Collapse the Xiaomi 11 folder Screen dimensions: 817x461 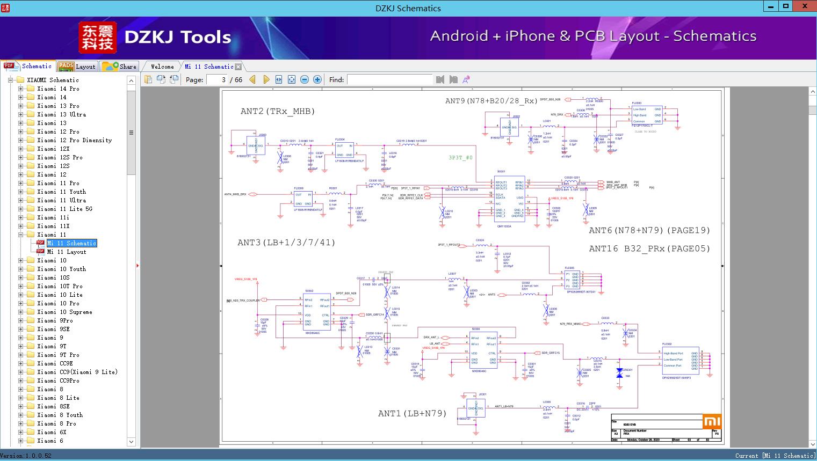[x=21, y=235]
